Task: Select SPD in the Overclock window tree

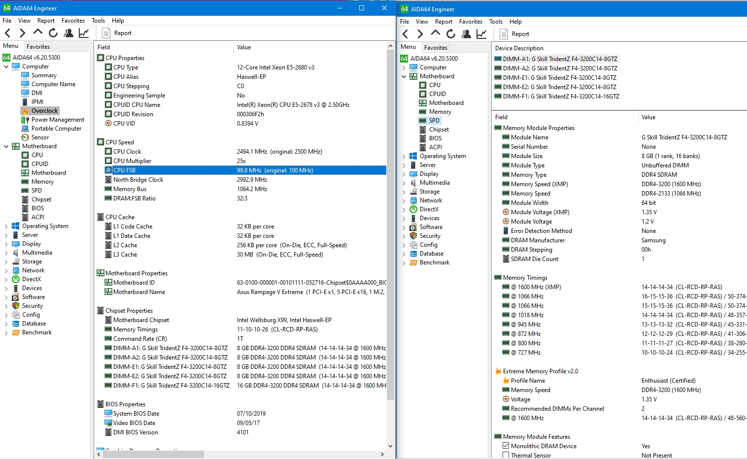Action: [x=36, y=191]
